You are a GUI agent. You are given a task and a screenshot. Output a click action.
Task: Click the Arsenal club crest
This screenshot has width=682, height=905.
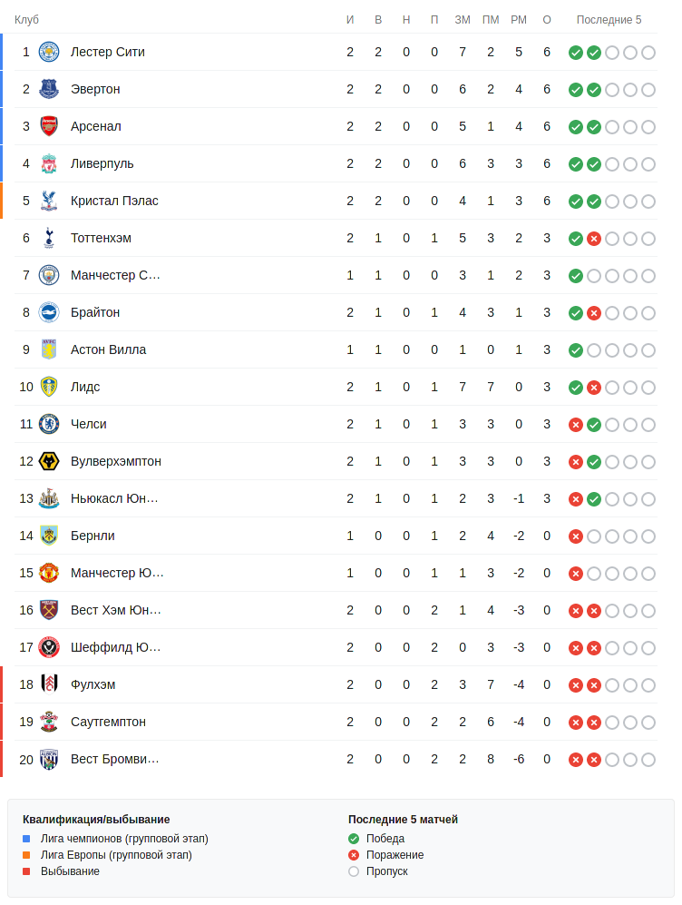[49, 126]
